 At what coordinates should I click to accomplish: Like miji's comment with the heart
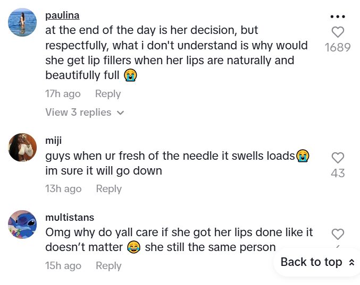coord(338,158)
